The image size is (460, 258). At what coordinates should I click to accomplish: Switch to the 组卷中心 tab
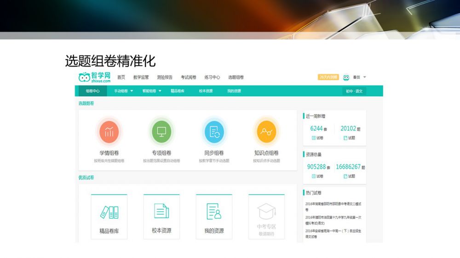point(92,91)
